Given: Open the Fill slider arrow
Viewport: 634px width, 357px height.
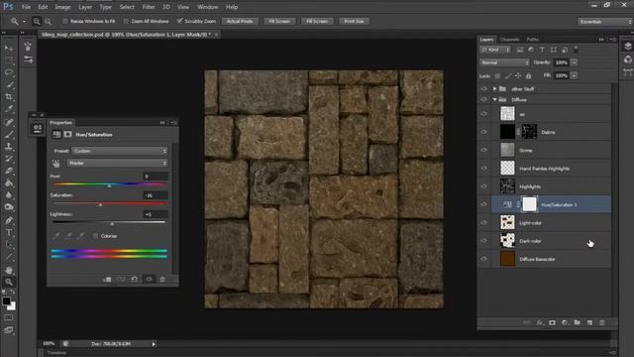Looking at the screenshot, I should (x=575, y=75).
